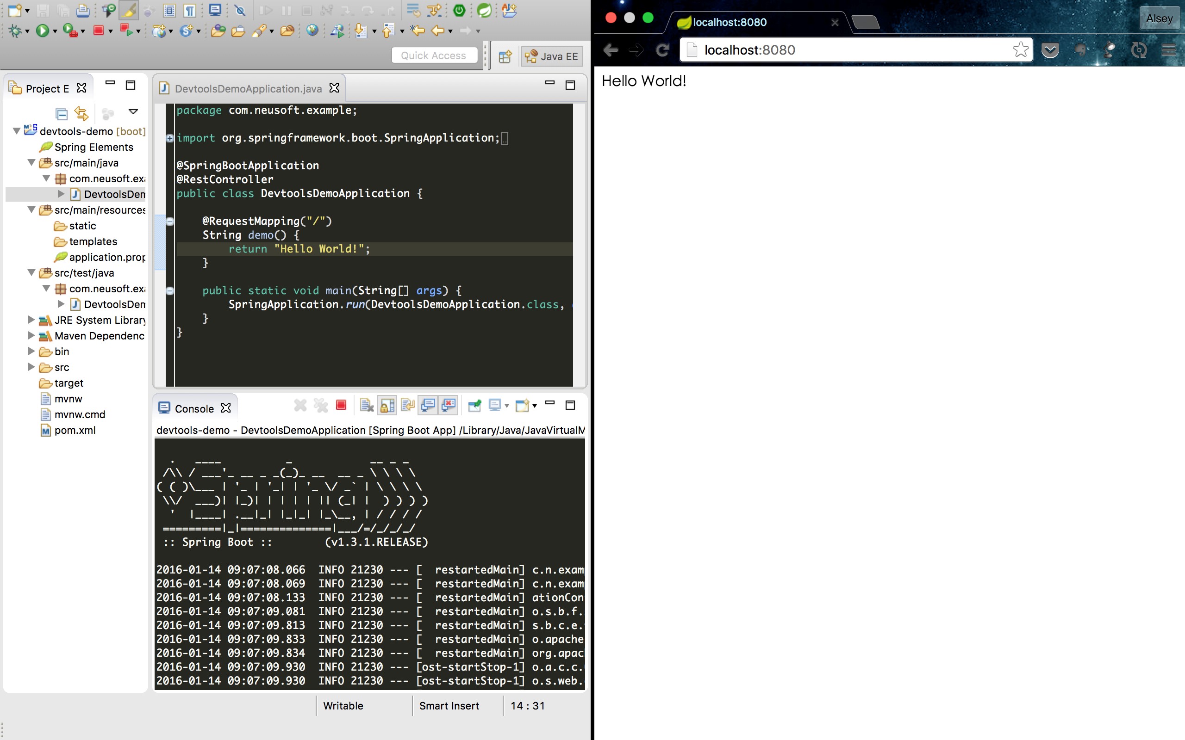
Task: Select pom.xml in Project Explorer
Action: click(x=75, y=430)
